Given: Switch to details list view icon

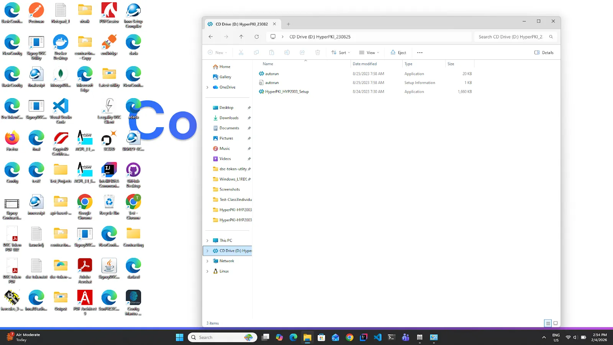Looking at the screenshot, I should click(x=548, y=323).
